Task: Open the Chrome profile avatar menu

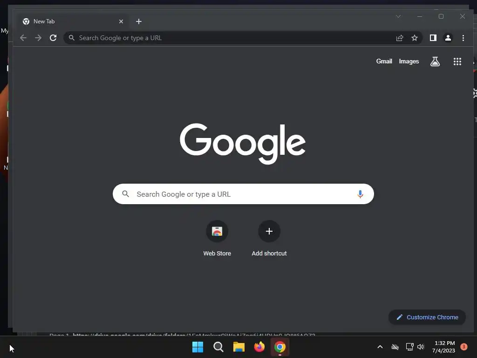Action: point(448,38)
